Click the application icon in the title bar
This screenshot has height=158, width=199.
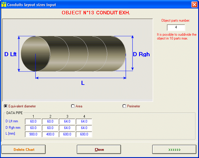pyautogui.click(x=4, y=4)
